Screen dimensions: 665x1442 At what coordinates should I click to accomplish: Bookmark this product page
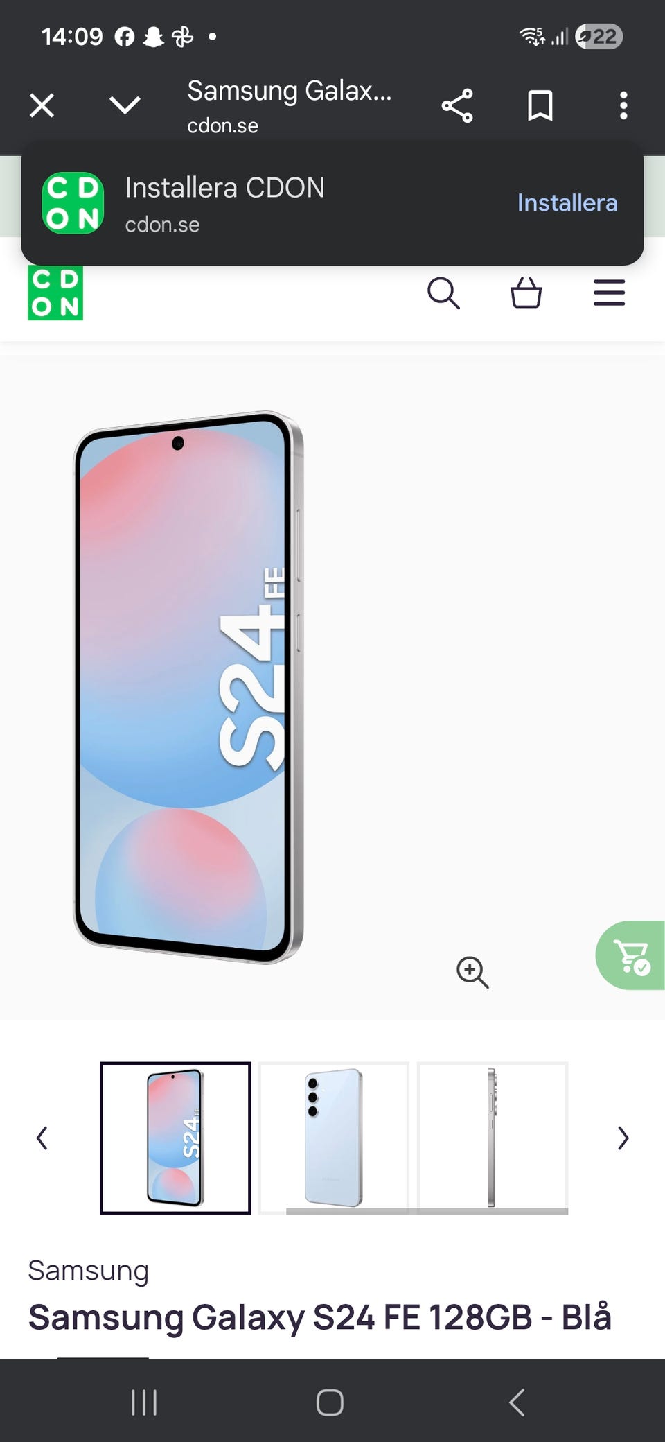click(540, 106)
